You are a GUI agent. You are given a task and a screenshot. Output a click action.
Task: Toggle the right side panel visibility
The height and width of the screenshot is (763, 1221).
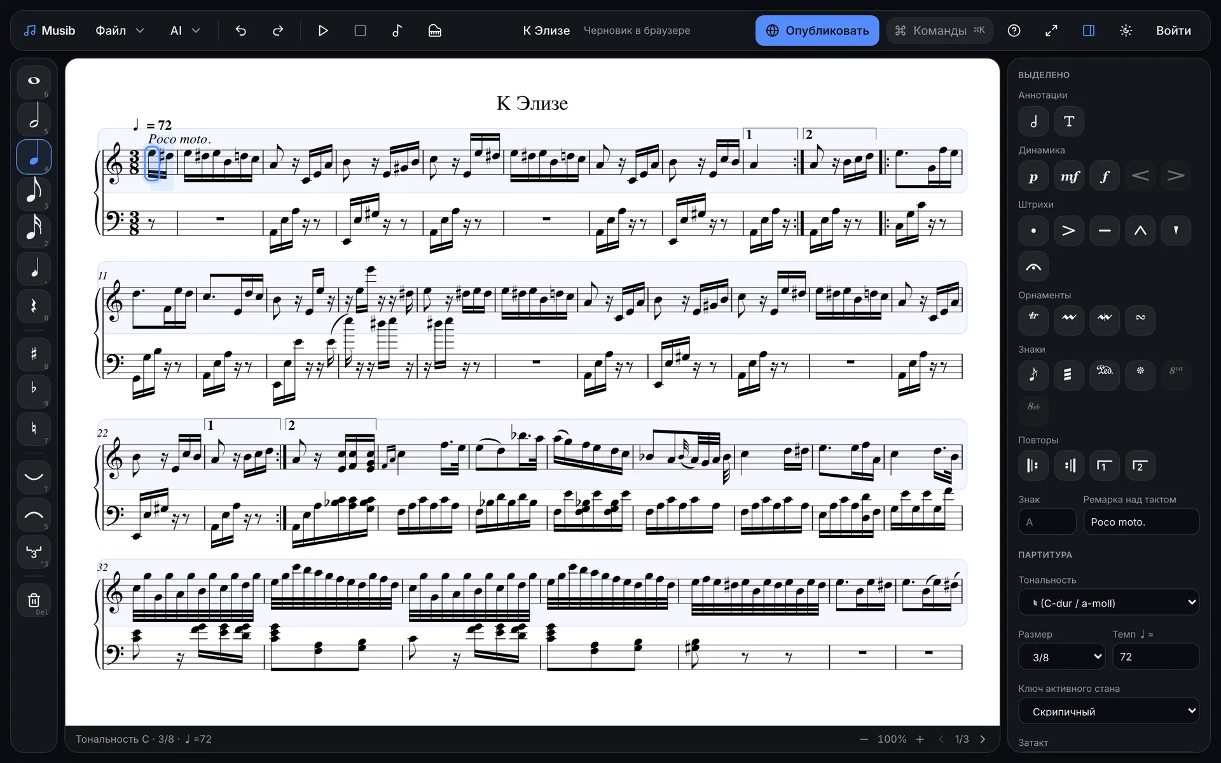pyautogui.click(x=1089, y=31)
